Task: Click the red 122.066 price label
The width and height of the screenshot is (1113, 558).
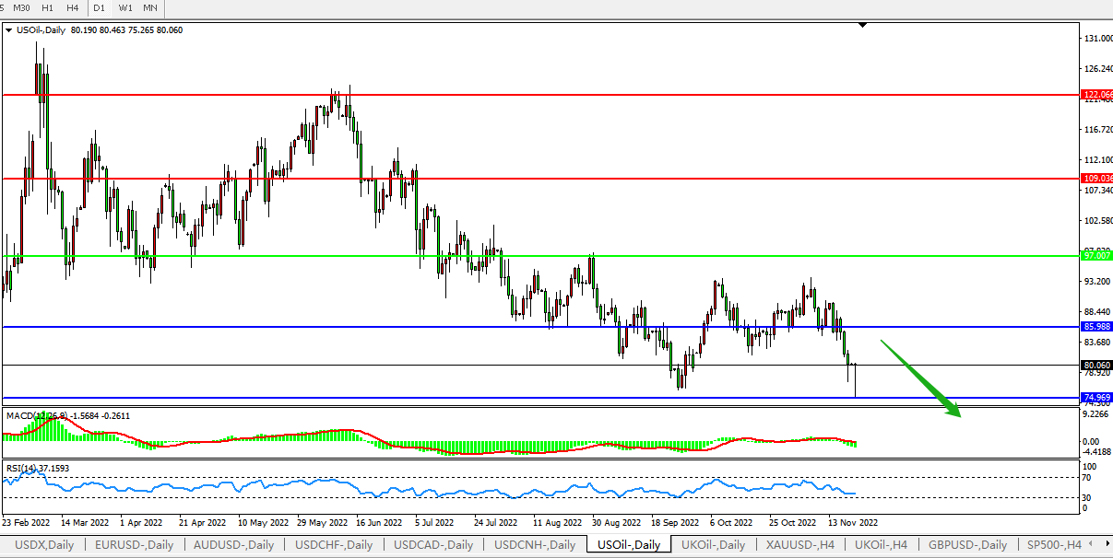Action: pos(1096,95)
